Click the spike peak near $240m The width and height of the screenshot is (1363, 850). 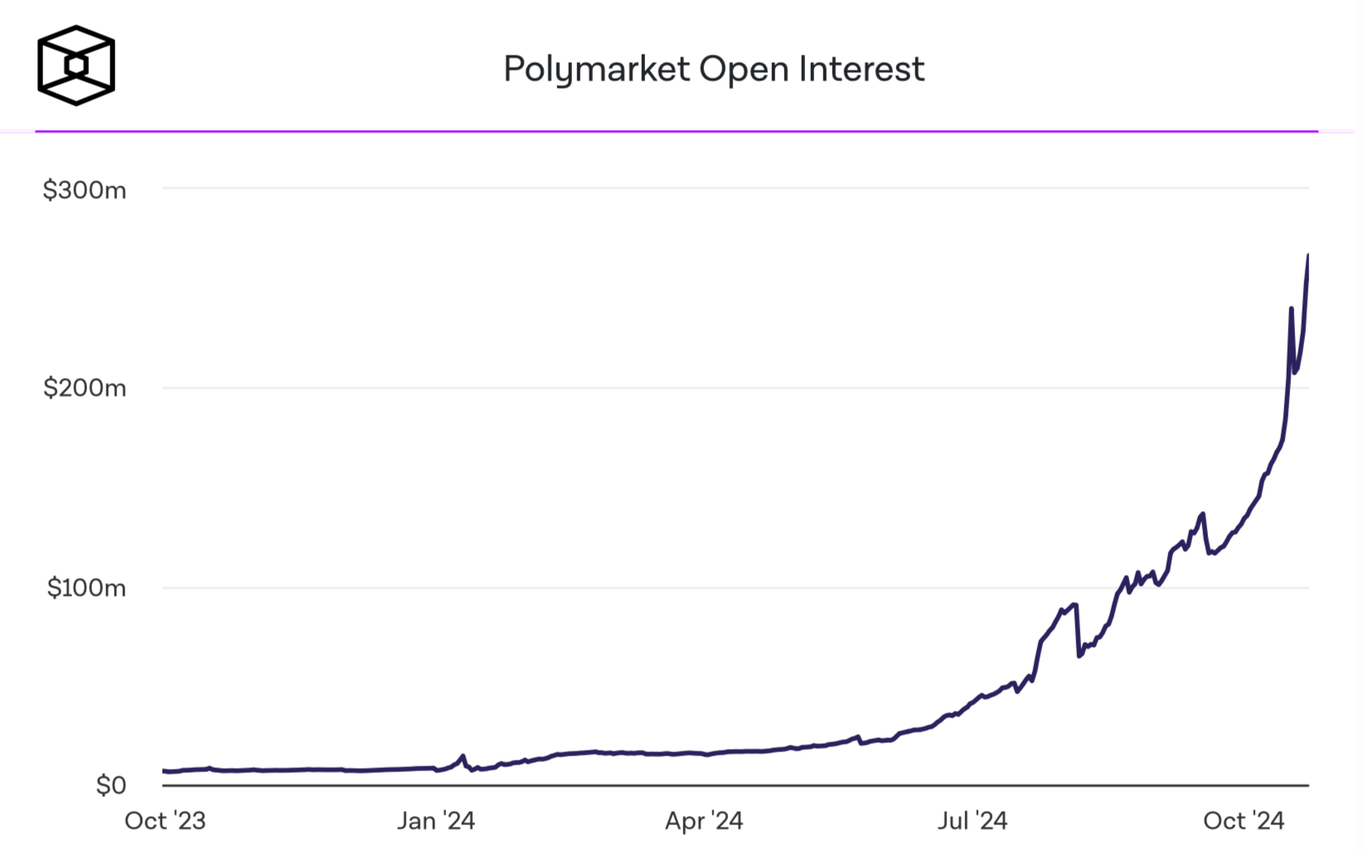[x=1292, y=309]
